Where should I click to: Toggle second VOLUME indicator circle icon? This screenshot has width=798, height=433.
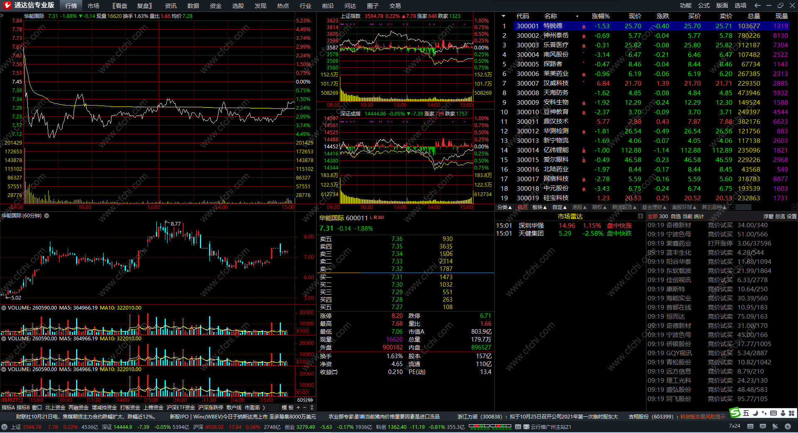point(4,339)
